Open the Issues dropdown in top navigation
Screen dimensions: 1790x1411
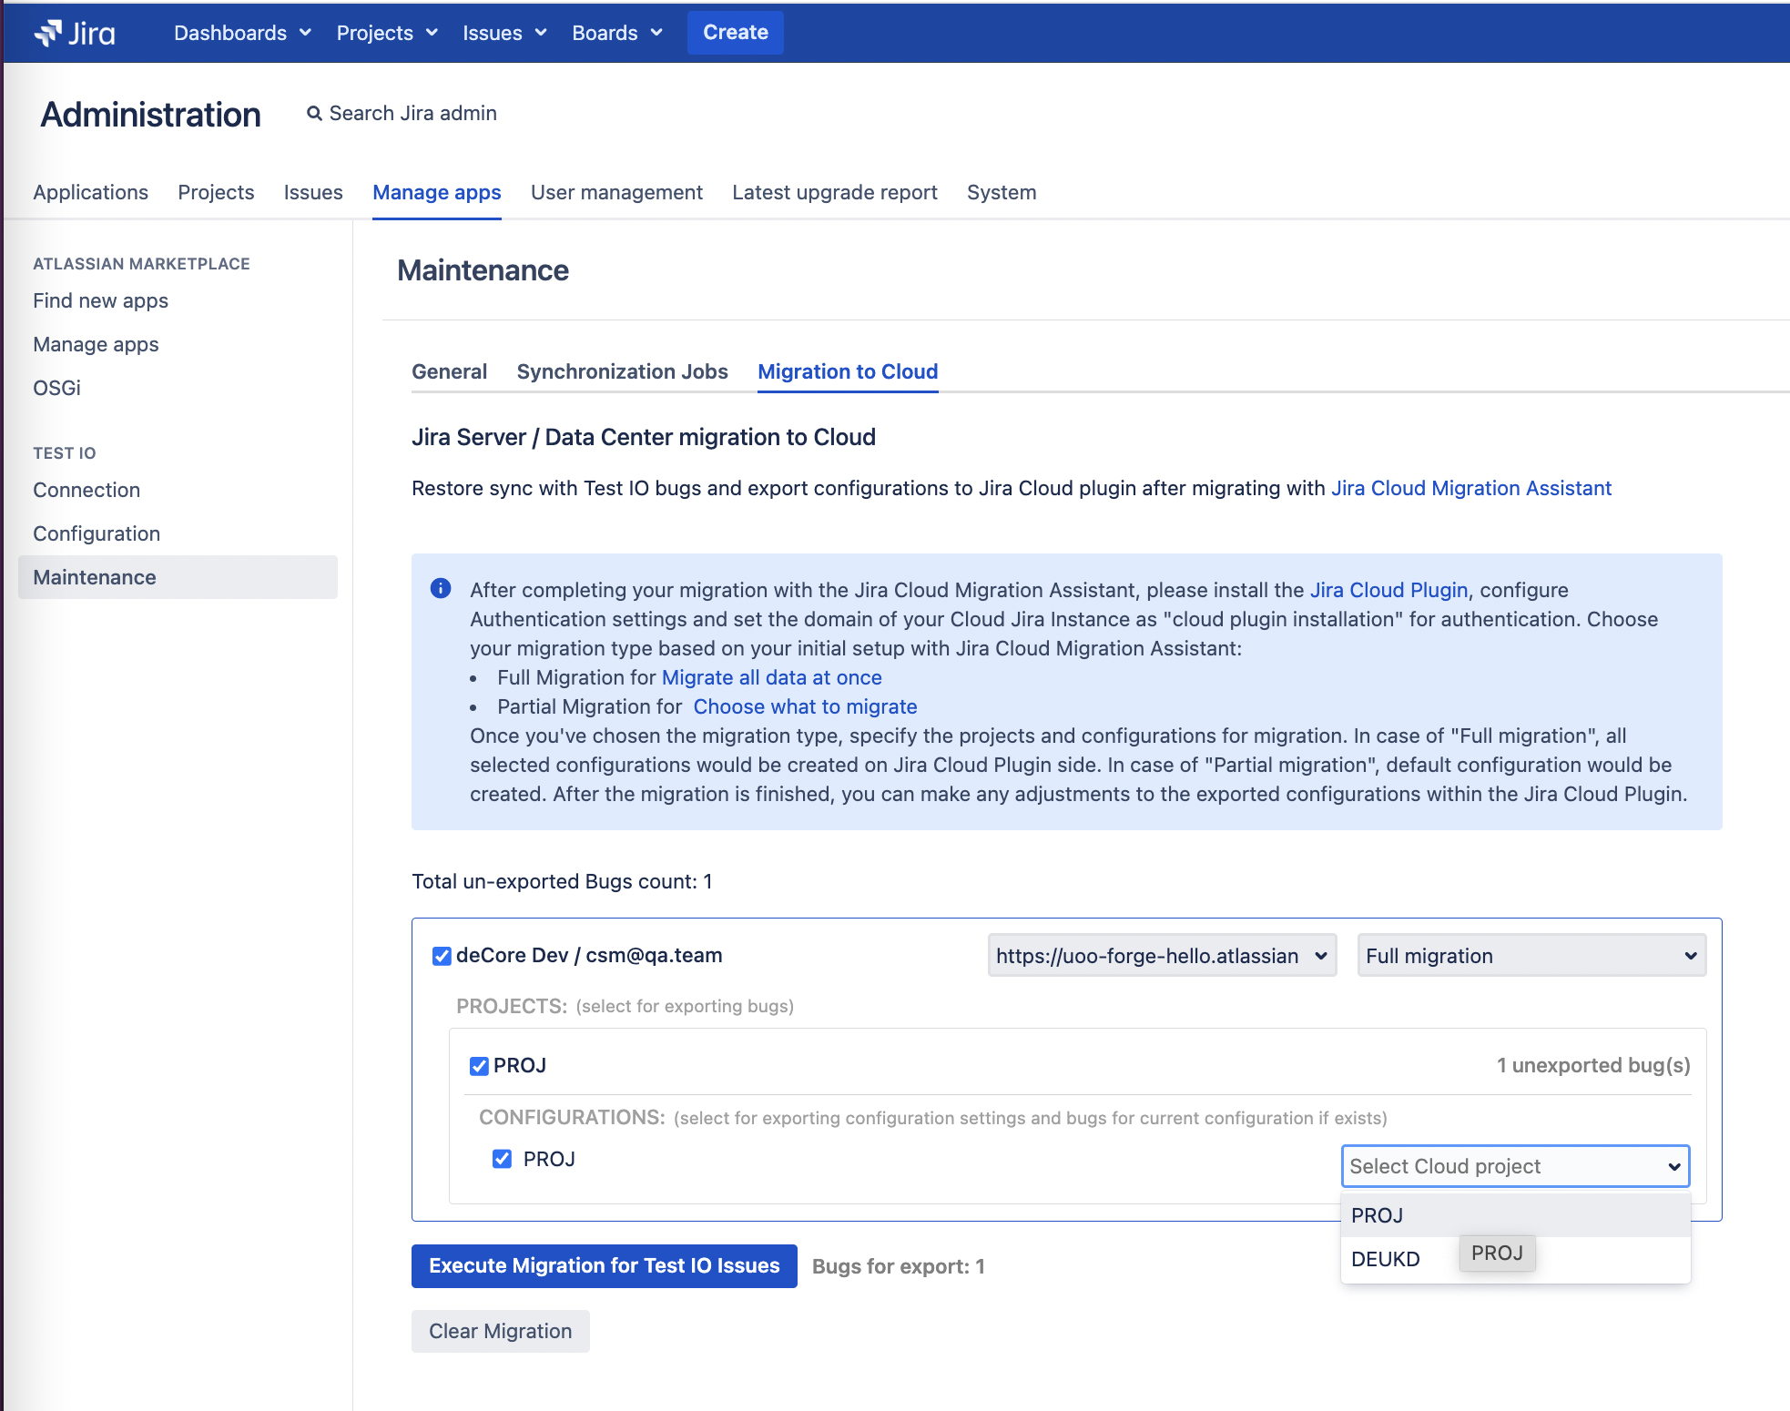(x=504, y=33)
